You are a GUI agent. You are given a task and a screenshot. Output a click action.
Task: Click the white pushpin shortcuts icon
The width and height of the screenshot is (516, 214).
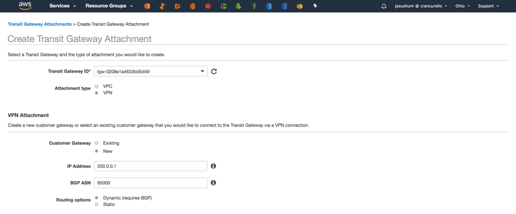[315, 6]
